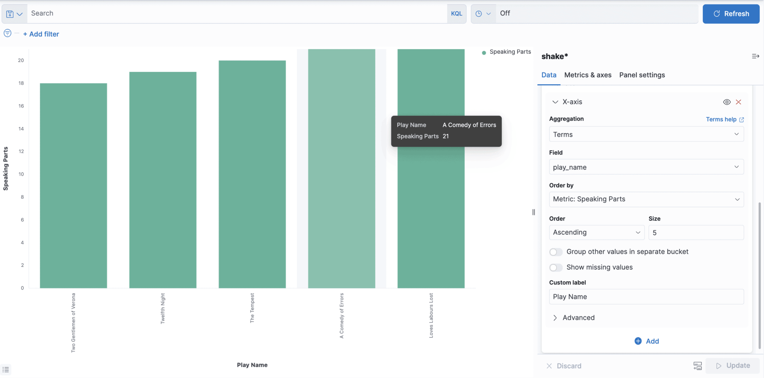Click the clock icon in the time picker
This screenshot has width=764, height=378.
click(x=479, y=13)
